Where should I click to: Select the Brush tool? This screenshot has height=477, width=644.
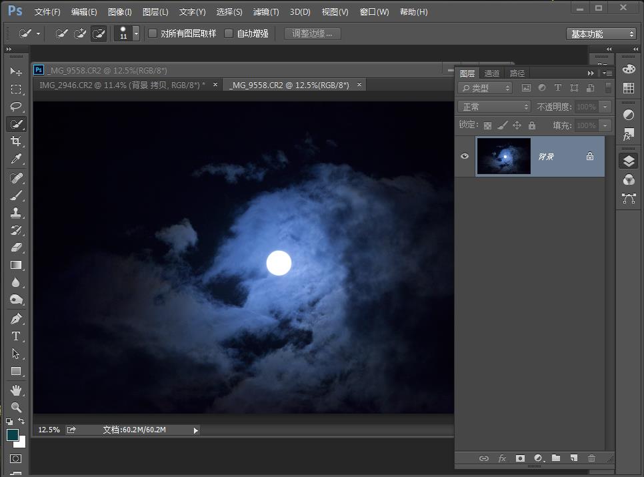coord(16,195)
